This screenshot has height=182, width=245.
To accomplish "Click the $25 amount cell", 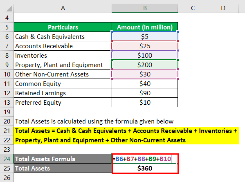I will [145, 46].
